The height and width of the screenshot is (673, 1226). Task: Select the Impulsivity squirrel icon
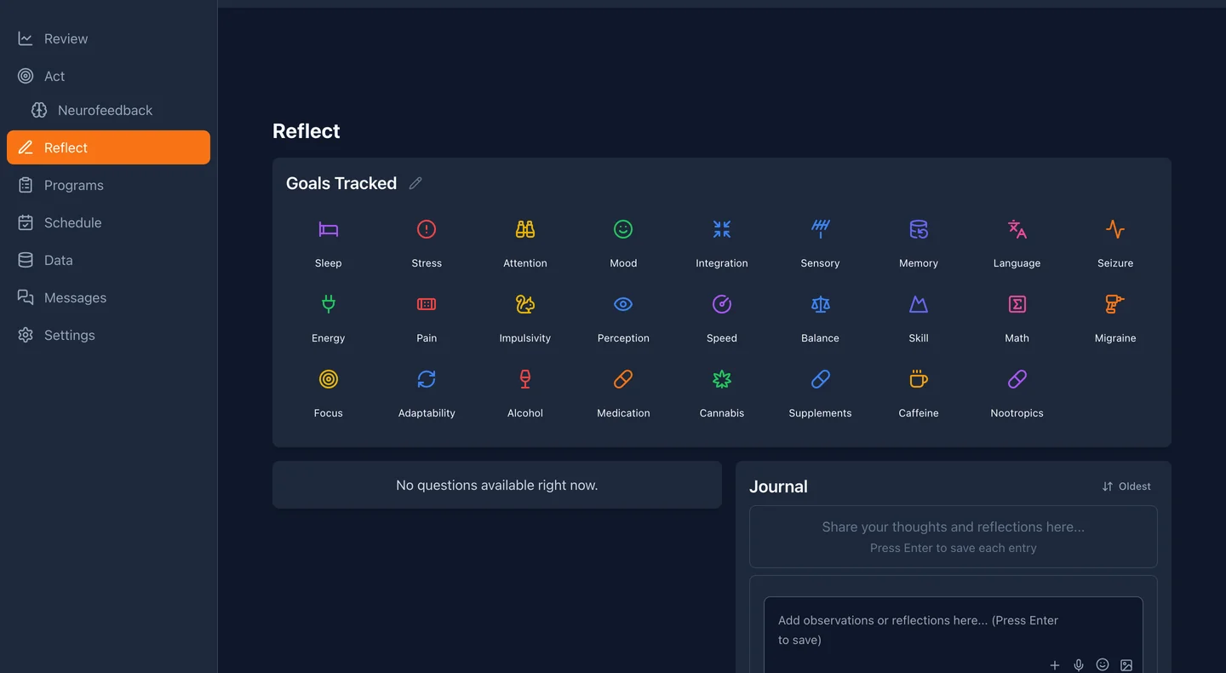click(525, 304)
